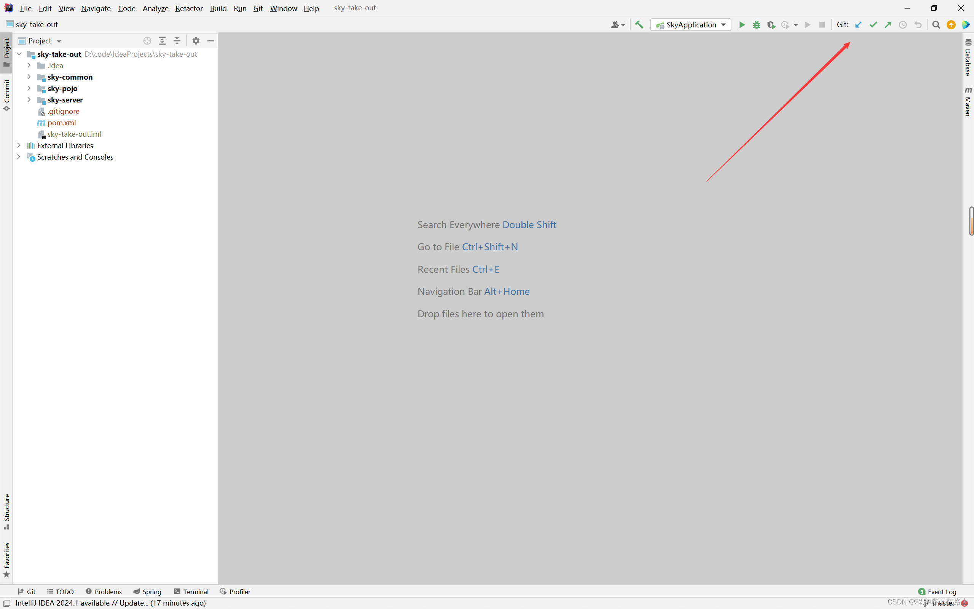This screenshot has height=609, width=974.
Task: Expand the sky-server module folder
Action: point(29,99)
